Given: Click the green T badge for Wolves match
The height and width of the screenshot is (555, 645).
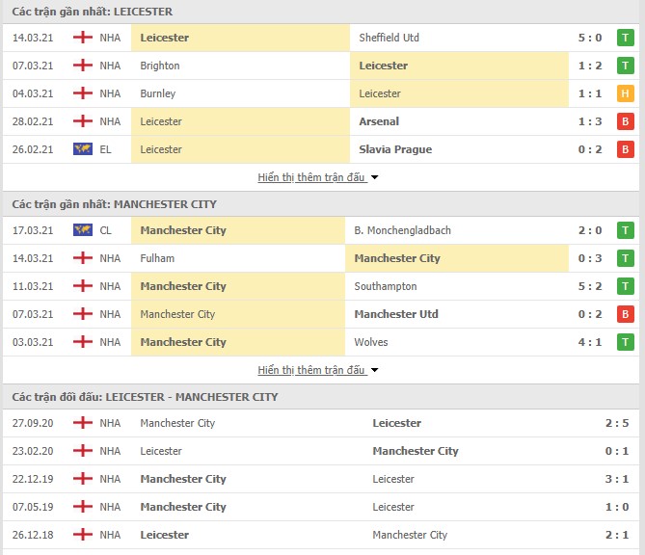Looking at the screenshot, I should [626, 342].
